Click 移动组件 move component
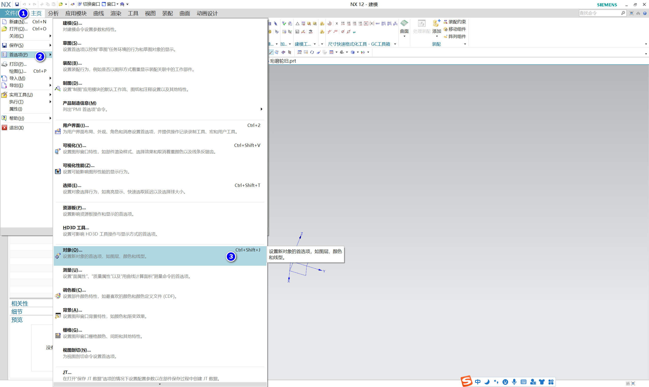Image resolution: width=649 pixels, height=387 pixels. [x=455, y=29]
